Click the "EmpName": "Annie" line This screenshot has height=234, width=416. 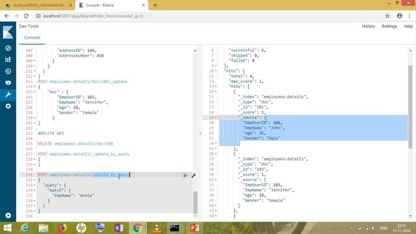click(x=73, y=196)
